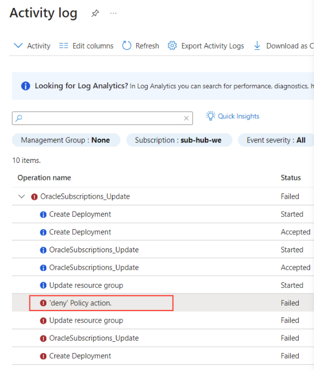Click info icon on Update resource group Started row
This screenshot has width=314, height=370.
click(43, 285)
